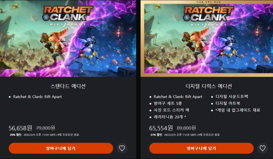Screen dimensions: 273x159
Task: Open the Standard Edition cover artwork
Action: click(x=68, y=38)
